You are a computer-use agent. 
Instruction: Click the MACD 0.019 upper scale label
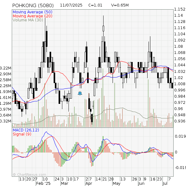(180, 136)
